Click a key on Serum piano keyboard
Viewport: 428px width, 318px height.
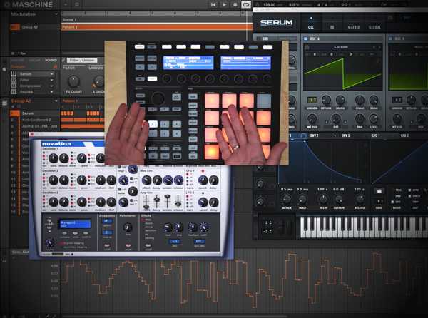tap(363, 227)
